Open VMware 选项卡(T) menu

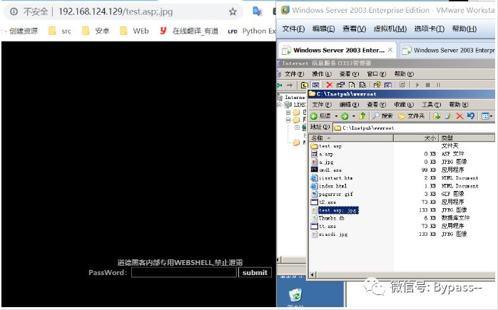pos(429,29)
